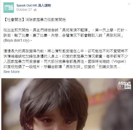Click the 【社會關注】 headline line
This screenshot has width=133, height=130.
pos(35,20)
